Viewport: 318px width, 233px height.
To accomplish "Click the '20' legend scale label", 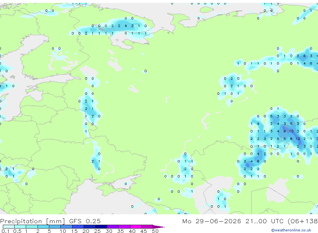I will click(x=86, y=231).
